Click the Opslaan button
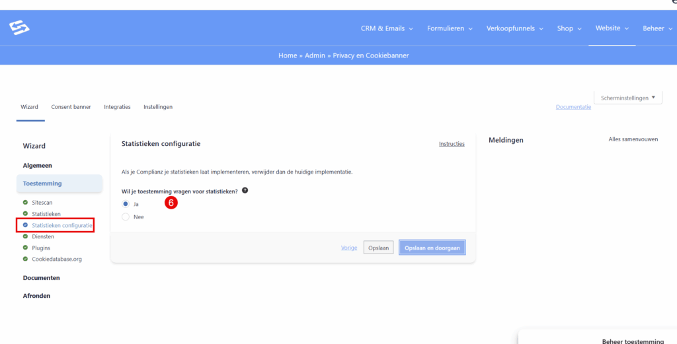This screenshot has height=344, width=677. [379, 248]
